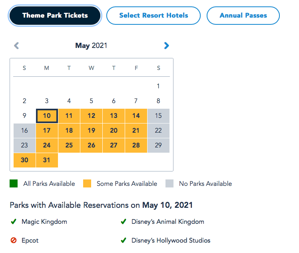The image size is (299, 253).
Task: Click the green All Parks Available swatch
Action: (14, 184)
